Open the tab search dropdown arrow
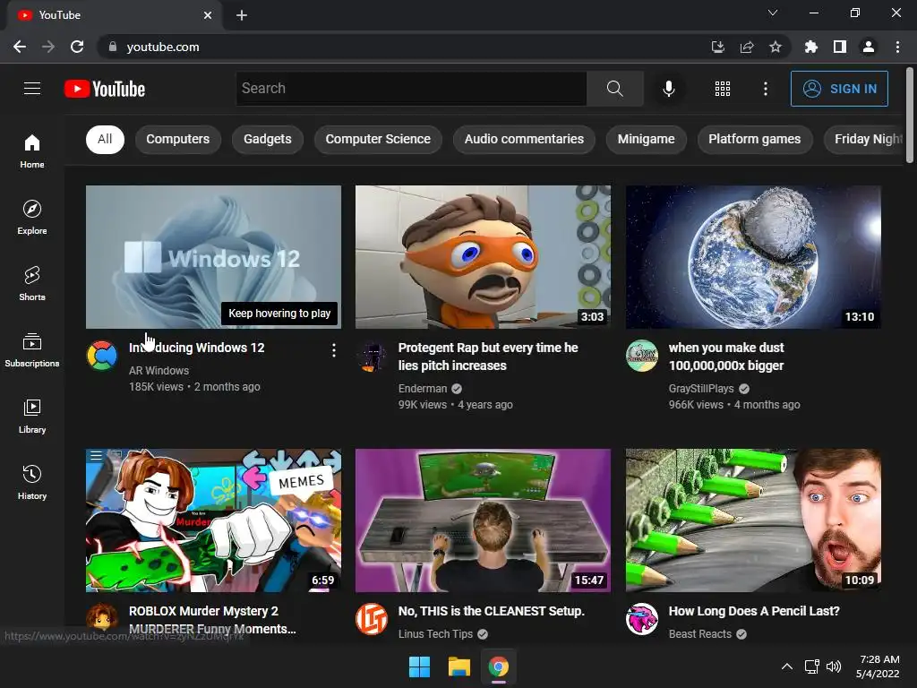Image resolution: width=917 pixels, height=688 pixels. tap(773, 13)
